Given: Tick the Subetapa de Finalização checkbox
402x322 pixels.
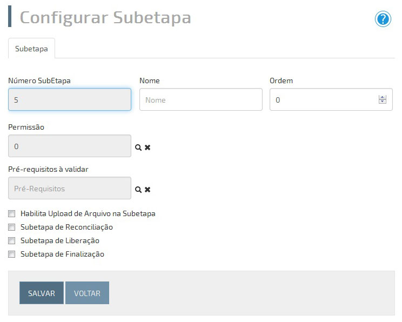Looking at the screenshot, I should click(11, 254).
